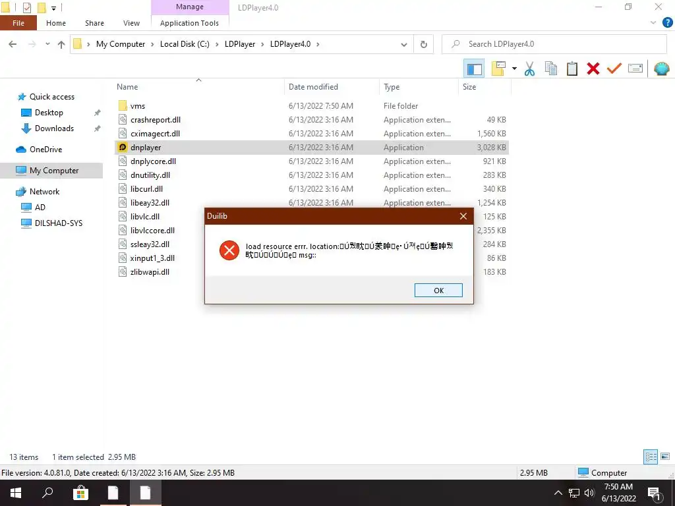Collapse the ribbon with the chevron
The width and height of the screenshot is (675, 506).
(x=653, y=23)
